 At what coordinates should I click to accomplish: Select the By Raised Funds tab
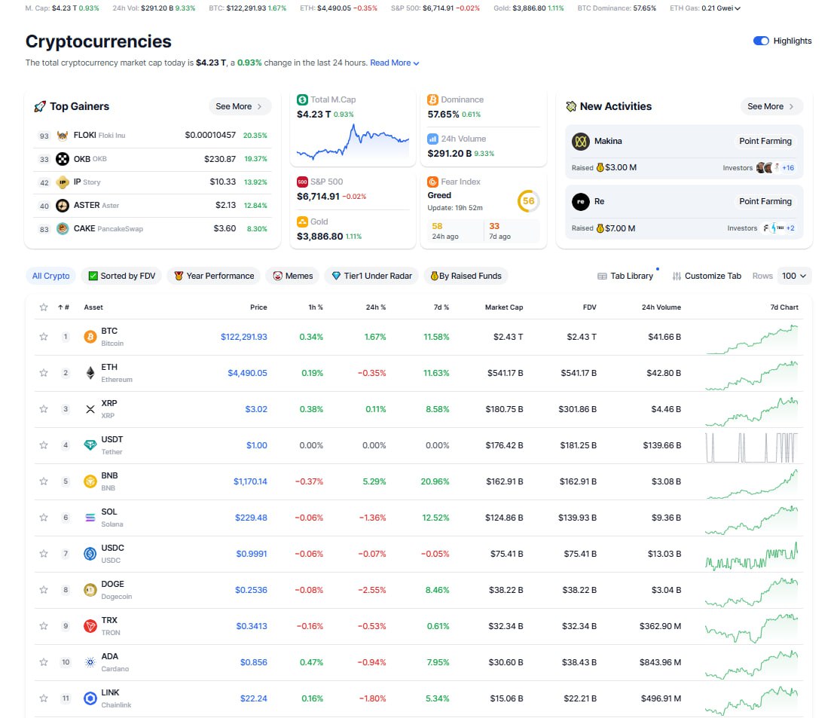(x=466, y=276)
